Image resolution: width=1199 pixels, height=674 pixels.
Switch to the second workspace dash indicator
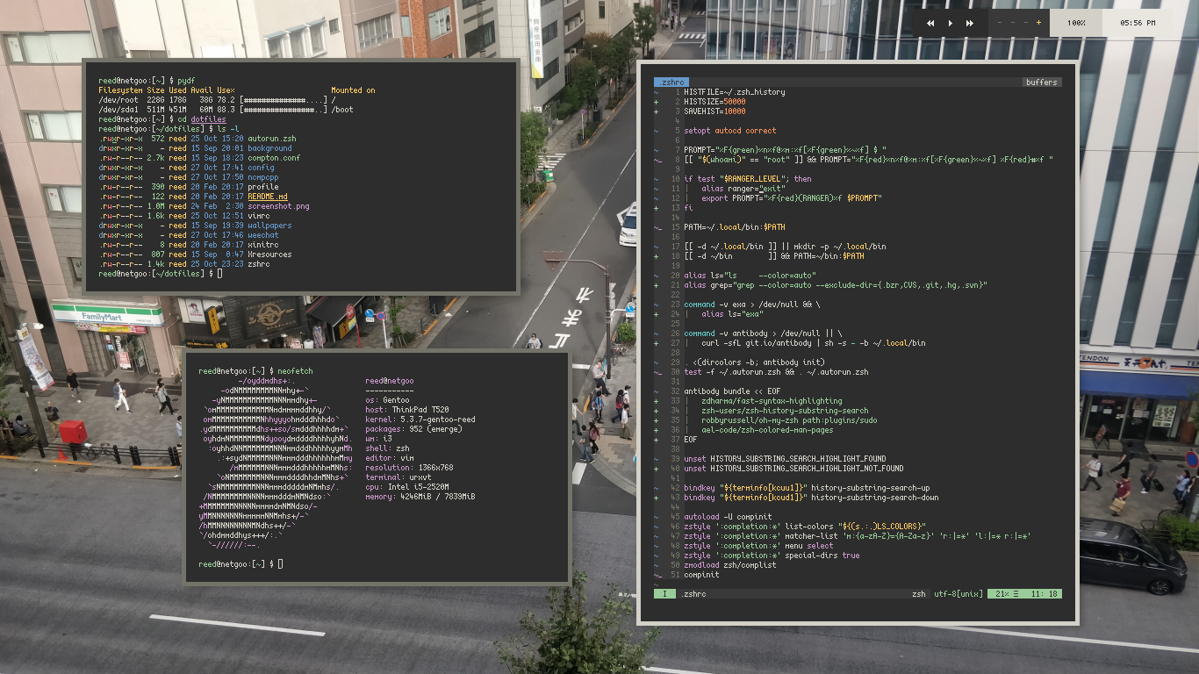click(x=1014, y=23)
